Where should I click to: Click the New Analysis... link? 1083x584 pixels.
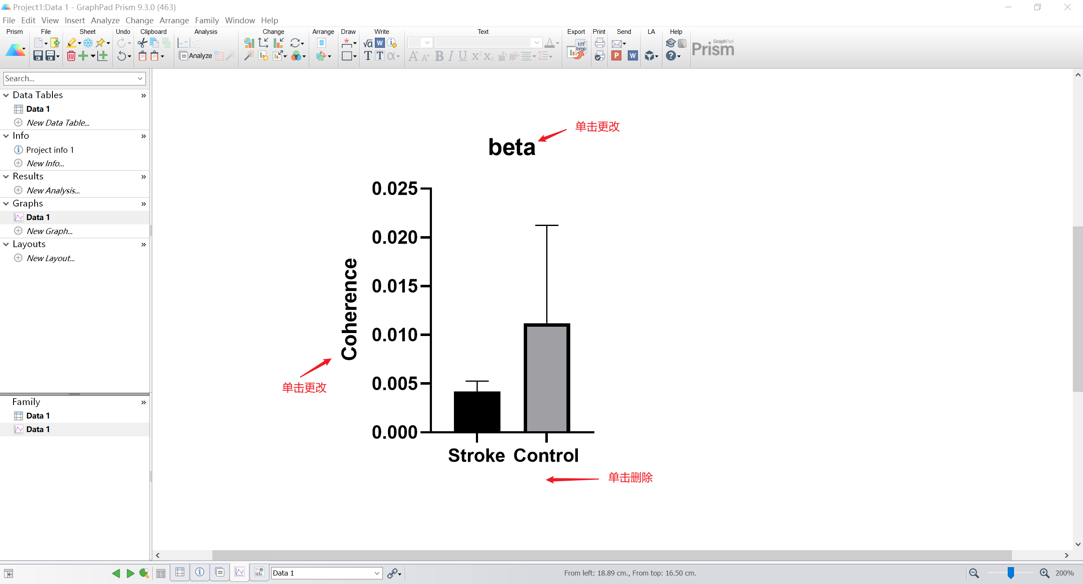pyautogui.click(x=53, y=190)
